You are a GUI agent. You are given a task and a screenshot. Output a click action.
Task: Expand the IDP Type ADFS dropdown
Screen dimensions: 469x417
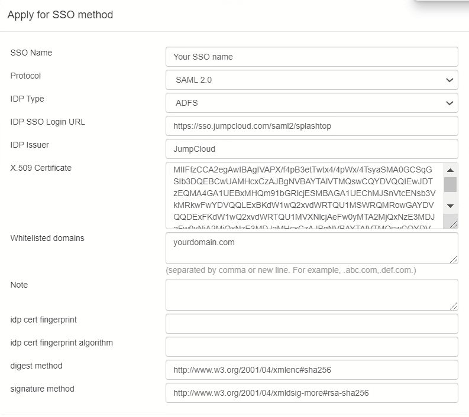[x=312, y=103]
